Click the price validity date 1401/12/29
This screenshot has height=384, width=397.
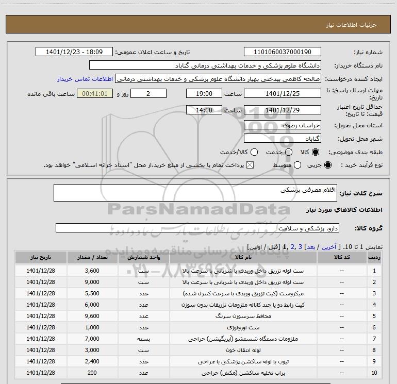[x=283, y=110]
